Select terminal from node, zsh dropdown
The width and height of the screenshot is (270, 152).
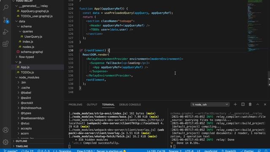pos(210,104)
